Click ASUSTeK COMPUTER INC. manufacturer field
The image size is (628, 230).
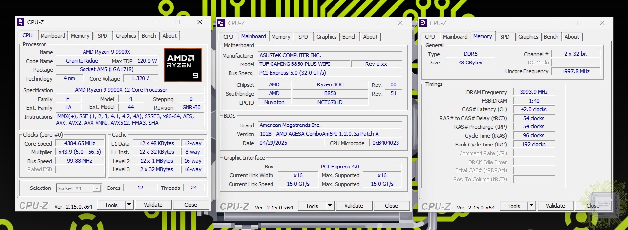point(330,55)
